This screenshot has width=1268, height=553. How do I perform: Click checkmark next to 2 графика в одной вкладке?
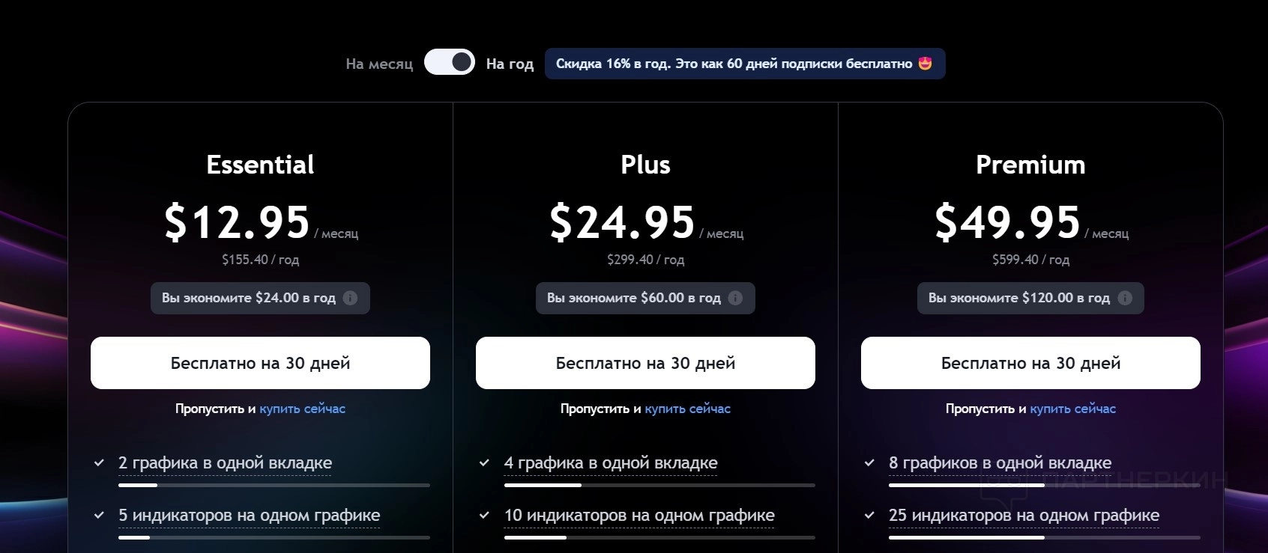(x=99, y=463)
